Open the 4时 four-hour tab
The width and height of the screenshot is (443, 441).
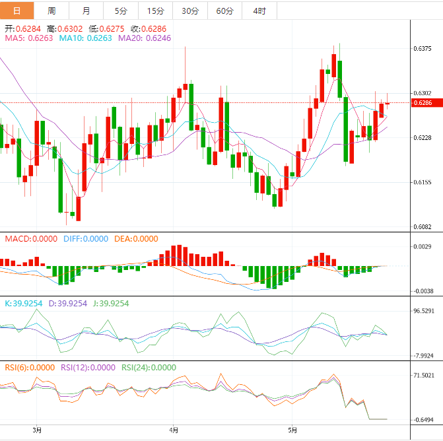tap(259, 11)
